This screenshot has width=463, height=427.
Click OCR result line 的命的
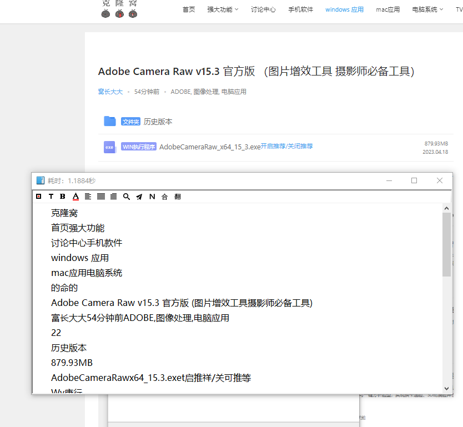[64, 288]
